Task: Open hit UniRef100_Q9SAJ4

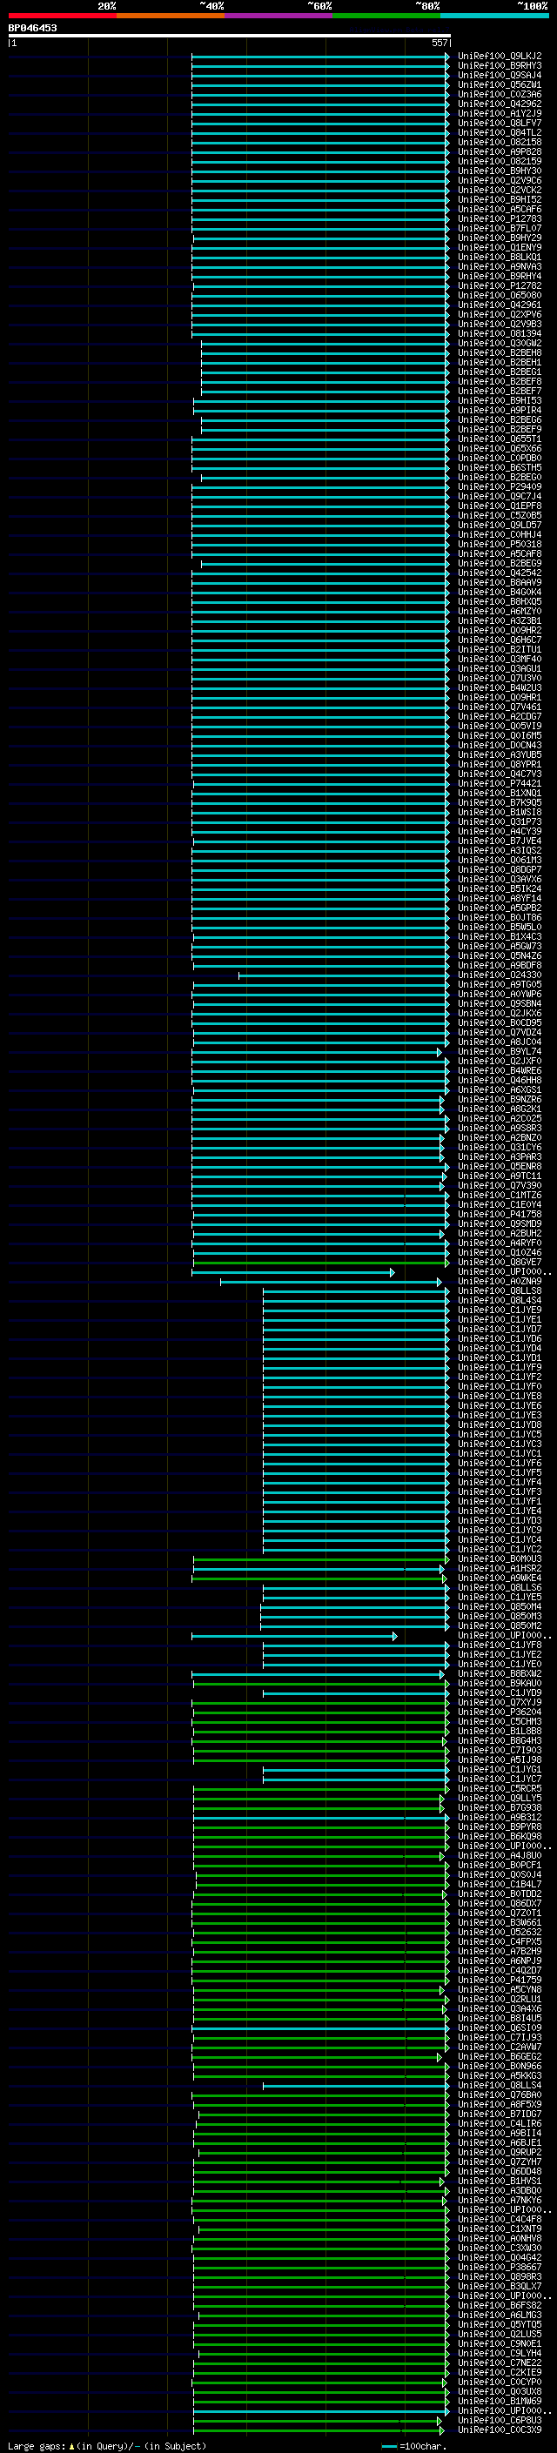Action: click(500, 75)
